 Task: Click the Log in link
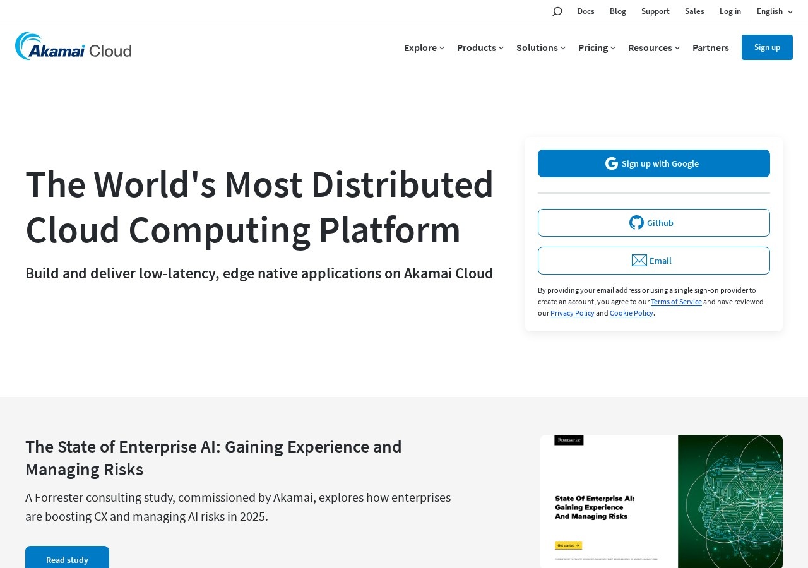pyautogui.click(x=730, y=11)
